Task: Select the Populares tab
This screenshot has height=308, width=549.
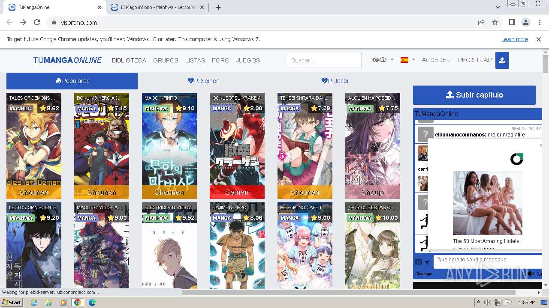Action: coord(72,81)
